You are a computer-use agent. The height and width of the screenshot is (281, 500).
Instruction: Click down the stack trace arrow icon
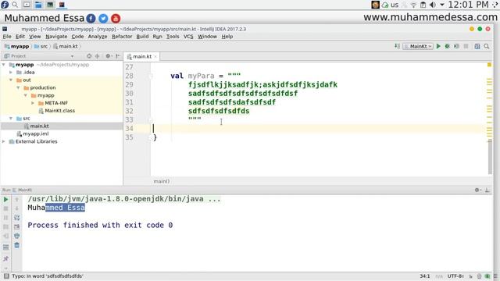[x=17, y=208]
